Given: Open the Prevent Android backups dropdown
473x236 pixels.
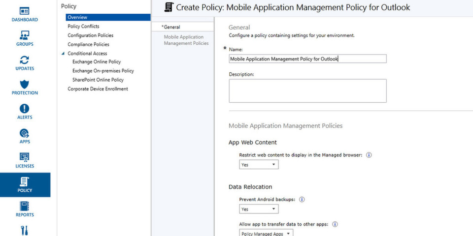Looking at the screenshot, I should (259, 209).
